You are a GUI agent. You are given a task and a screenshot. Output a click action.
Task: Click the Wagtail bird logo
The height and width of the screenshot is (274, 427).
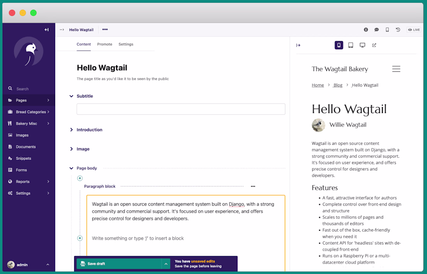29,52
